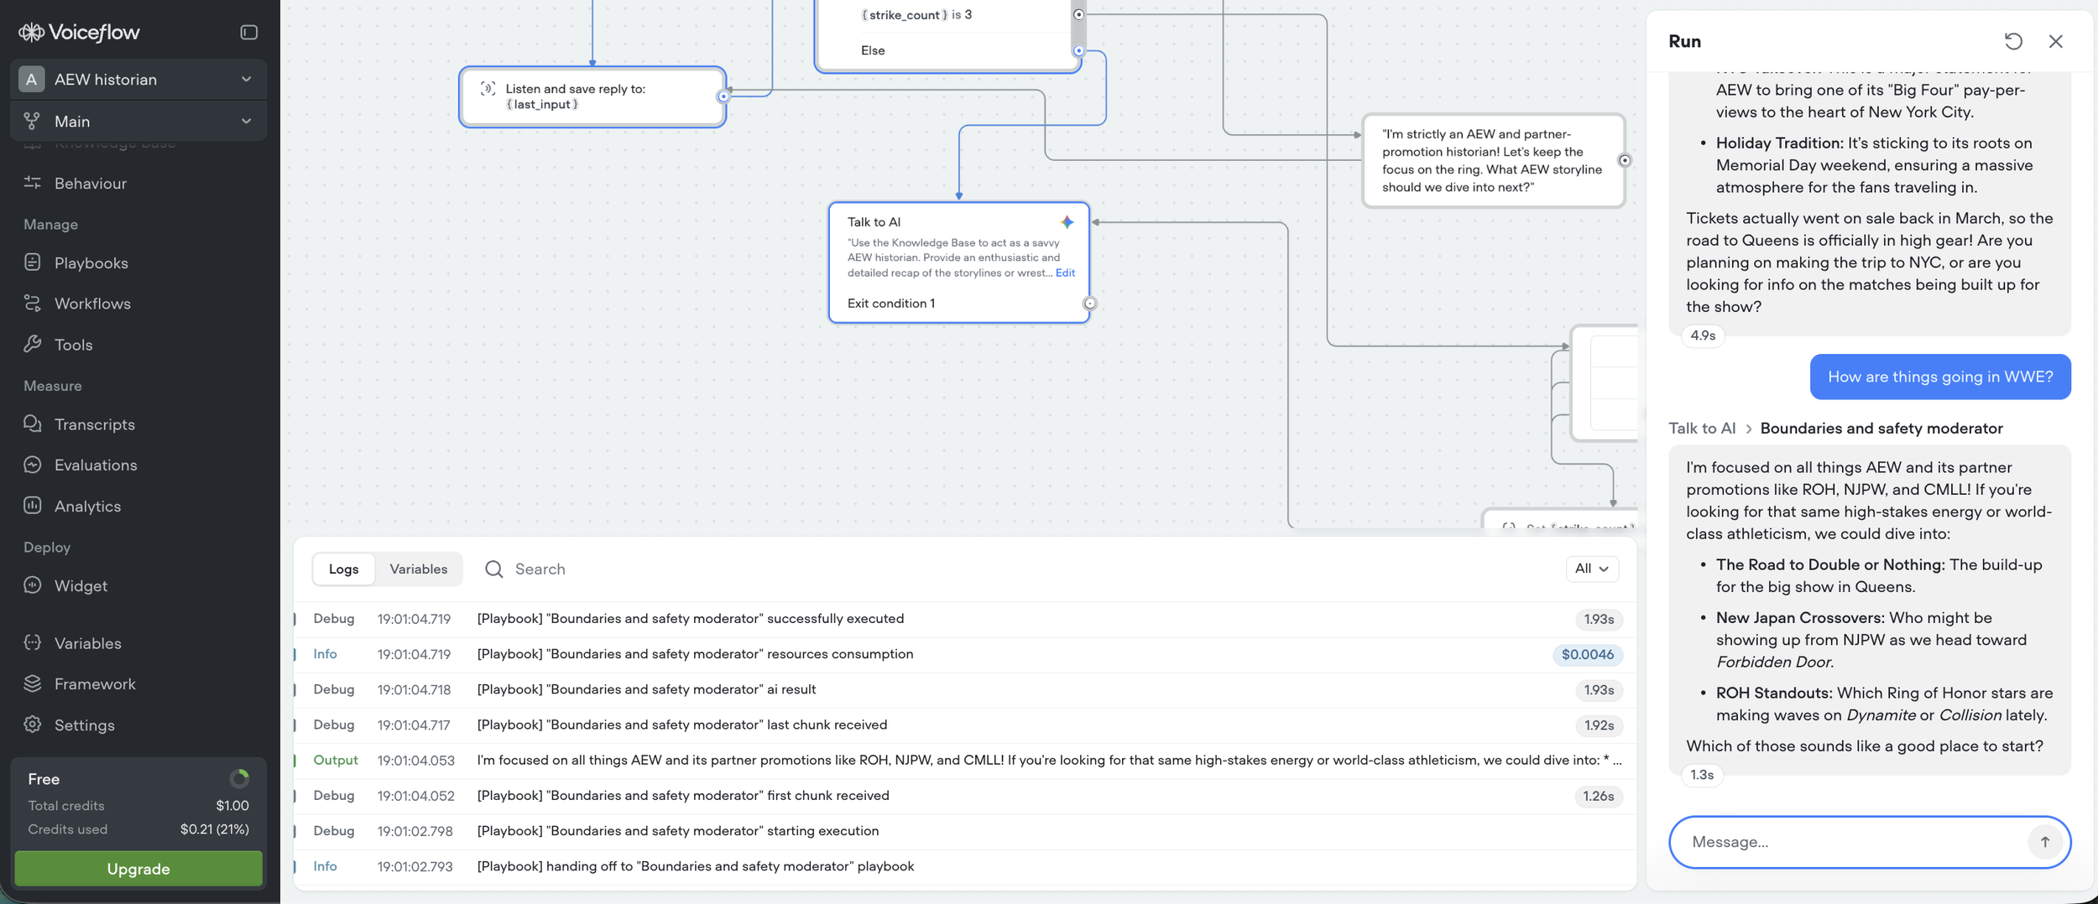The height and width of the screenshot is (904, 2098).
Task: Open Transcripts chat icon
Action: click(x=33, y=423)
